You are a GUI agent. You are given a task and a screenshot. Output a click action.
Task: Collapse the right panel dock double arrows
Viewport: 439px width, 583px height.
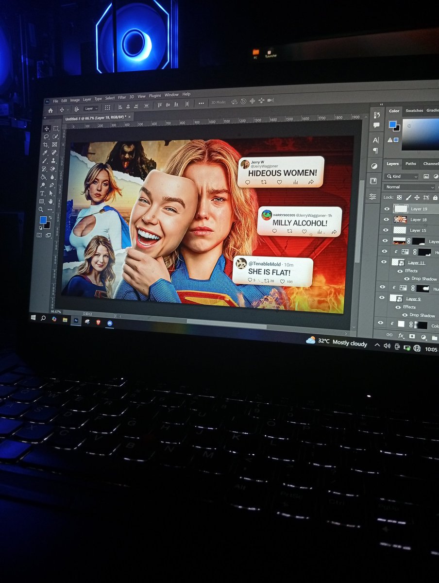tap(381, 104)
